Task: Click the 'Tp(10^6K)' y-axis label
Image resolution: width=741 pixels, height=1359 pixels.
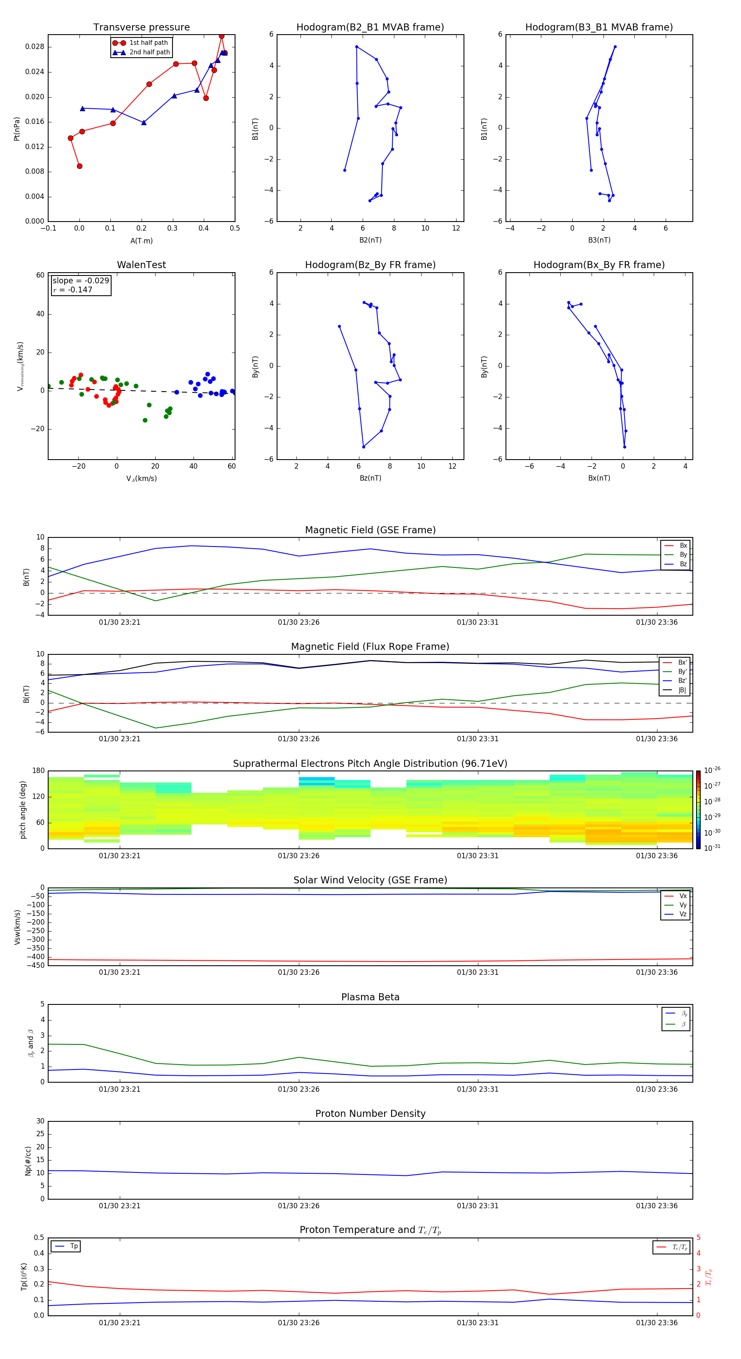Action: pyautogui.click(x=24, y=1277)
